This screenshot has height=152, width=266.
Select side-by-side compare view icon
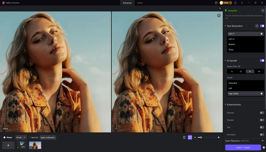point(190,137)
